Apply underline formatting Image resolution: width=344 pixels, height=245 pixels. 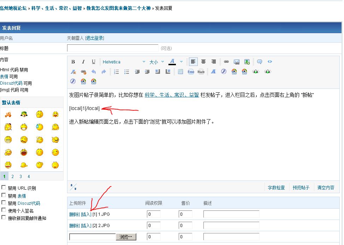[94, 62]
